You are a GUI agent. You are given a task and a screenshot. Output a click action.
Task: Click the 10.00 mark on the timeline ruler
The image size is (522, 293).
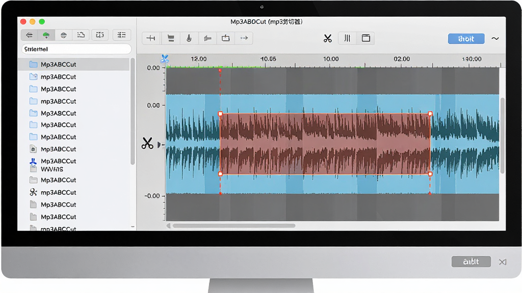[x=331, y=59]
